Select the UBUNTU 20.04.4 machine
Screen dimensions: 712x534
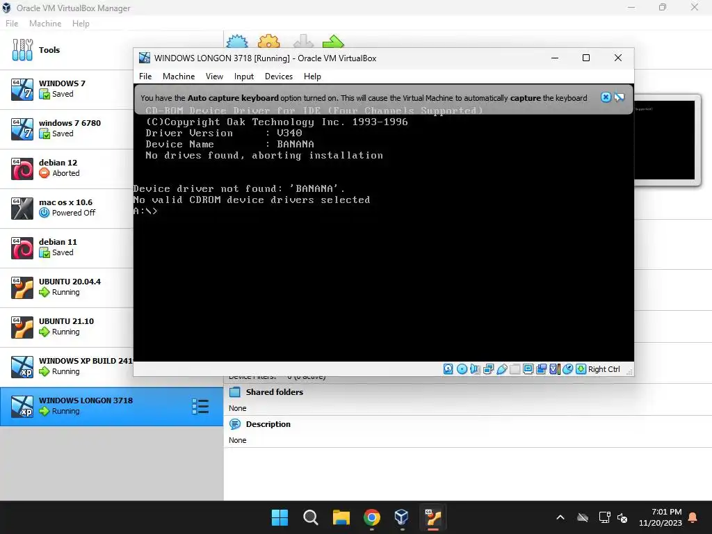pyautogui.click(x=66, y=287)
